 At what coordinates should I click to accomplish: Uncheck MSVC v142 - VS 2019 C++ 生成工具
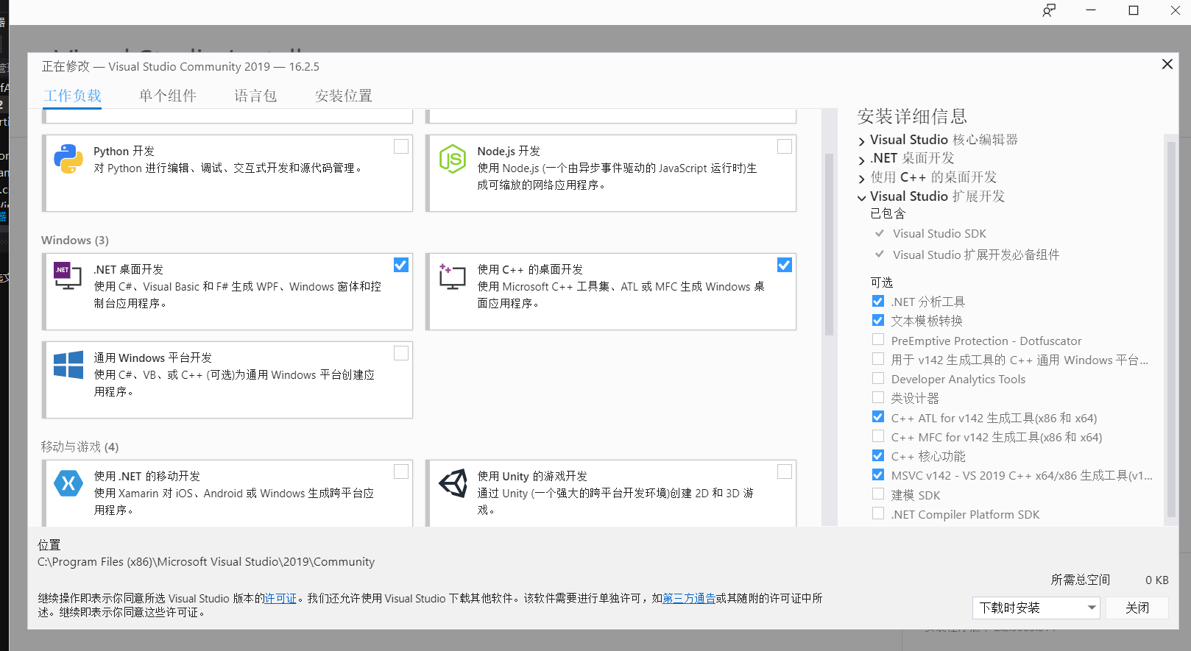(x=878, y=474)
